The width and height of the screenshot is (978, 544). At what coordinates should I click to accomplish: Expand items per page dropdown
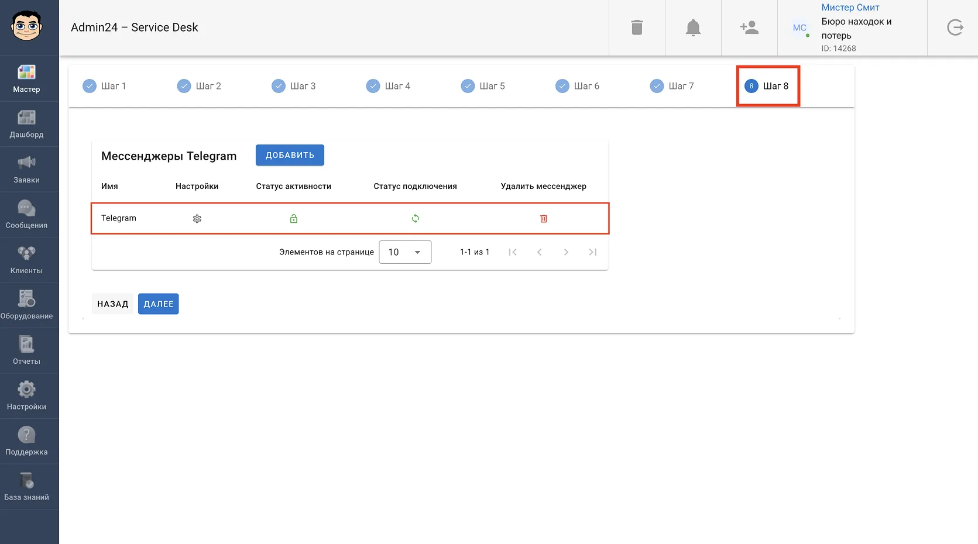[405, 252]
